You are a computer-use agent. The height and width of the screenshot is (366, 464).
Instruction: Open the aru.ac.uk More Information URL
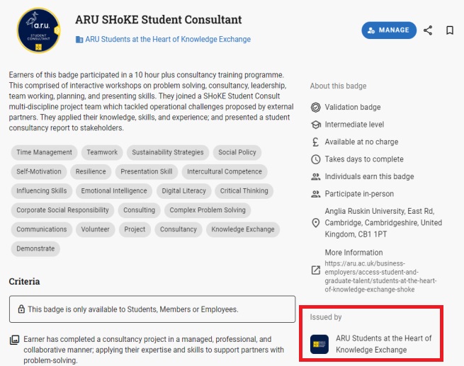pyautogui.click(x=380, y=276)
